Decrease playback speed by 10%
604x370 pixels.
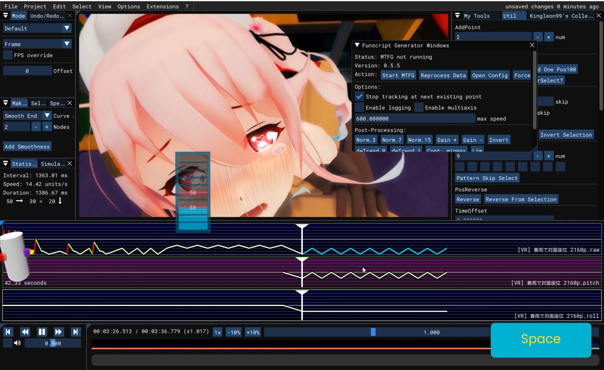click(234, 332)
